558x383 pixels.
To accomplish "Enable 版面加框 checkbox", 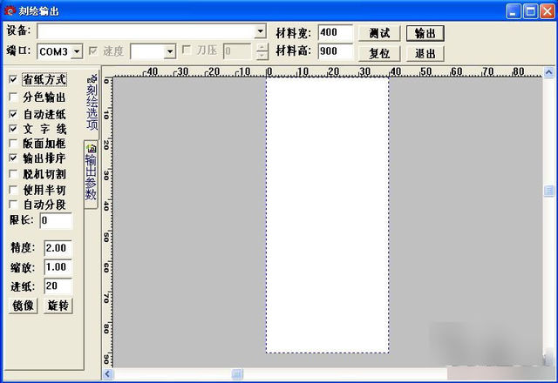I will click(x=12, y=144).
